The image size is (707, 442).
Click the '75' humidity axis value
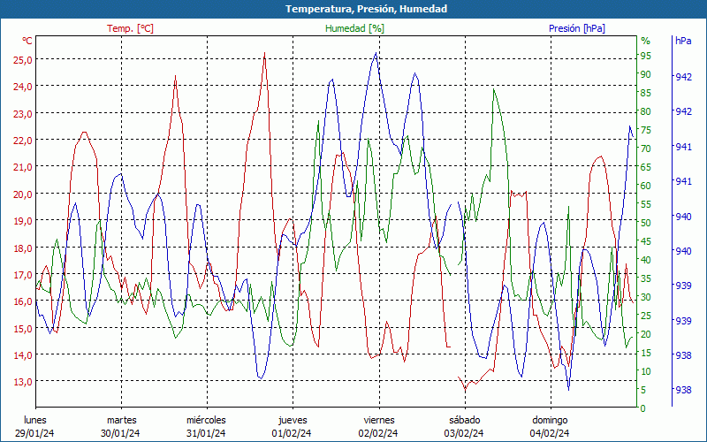[646, 130]
